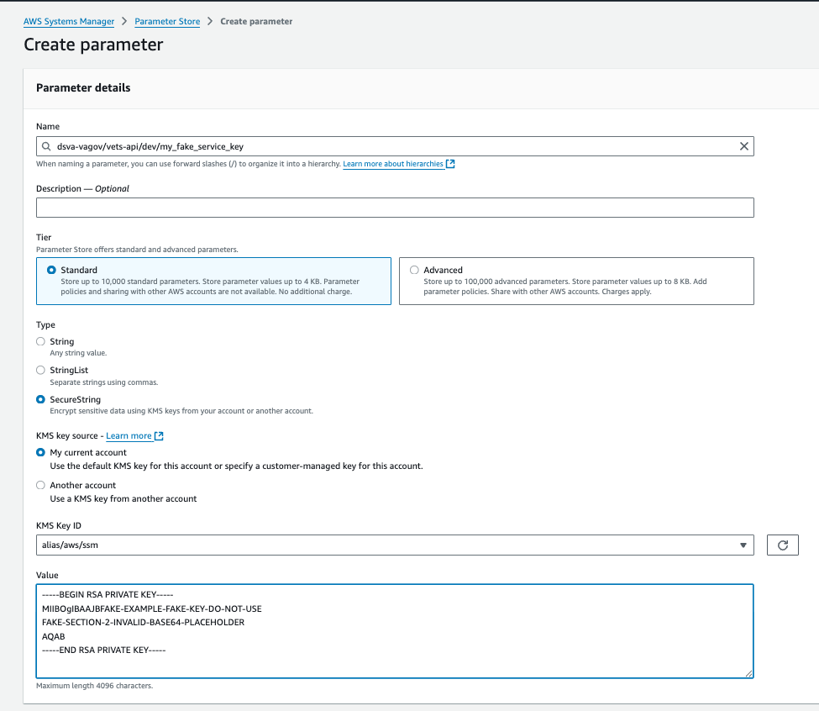Pick the StringList type radio button
819x711 pixels.
point(41,370)
